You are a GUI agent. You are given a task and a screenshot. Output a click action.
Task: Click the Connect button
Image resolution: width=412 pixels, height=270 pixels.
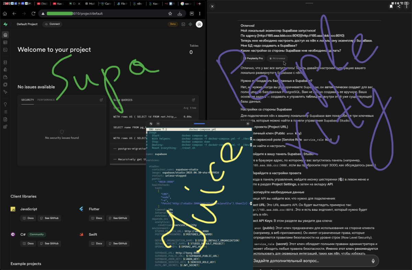click(52, 24)
